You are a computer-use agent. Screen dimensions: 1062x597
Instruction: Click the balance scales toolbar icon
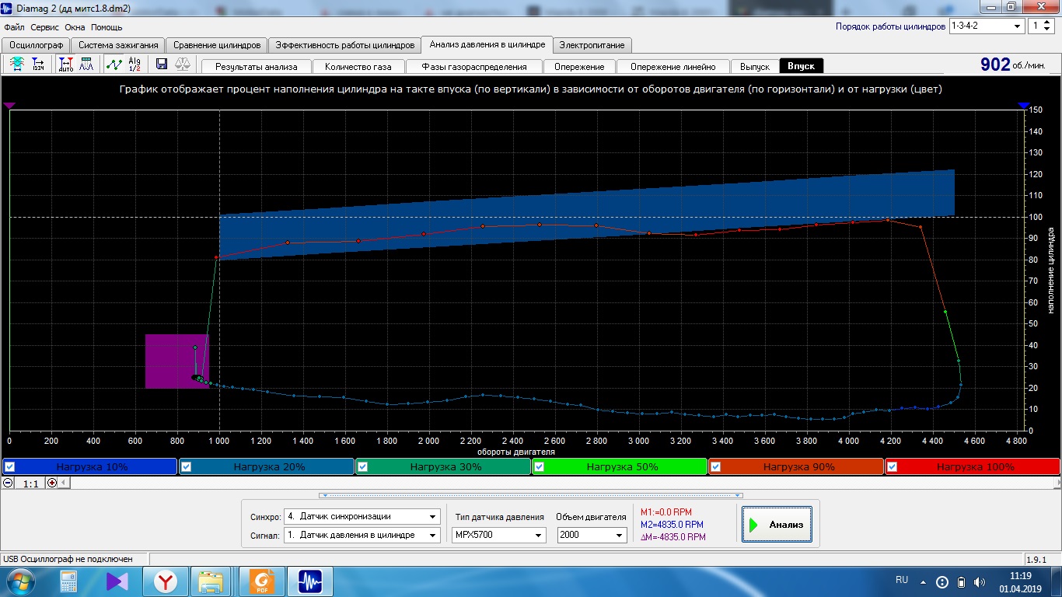(183, 65)
